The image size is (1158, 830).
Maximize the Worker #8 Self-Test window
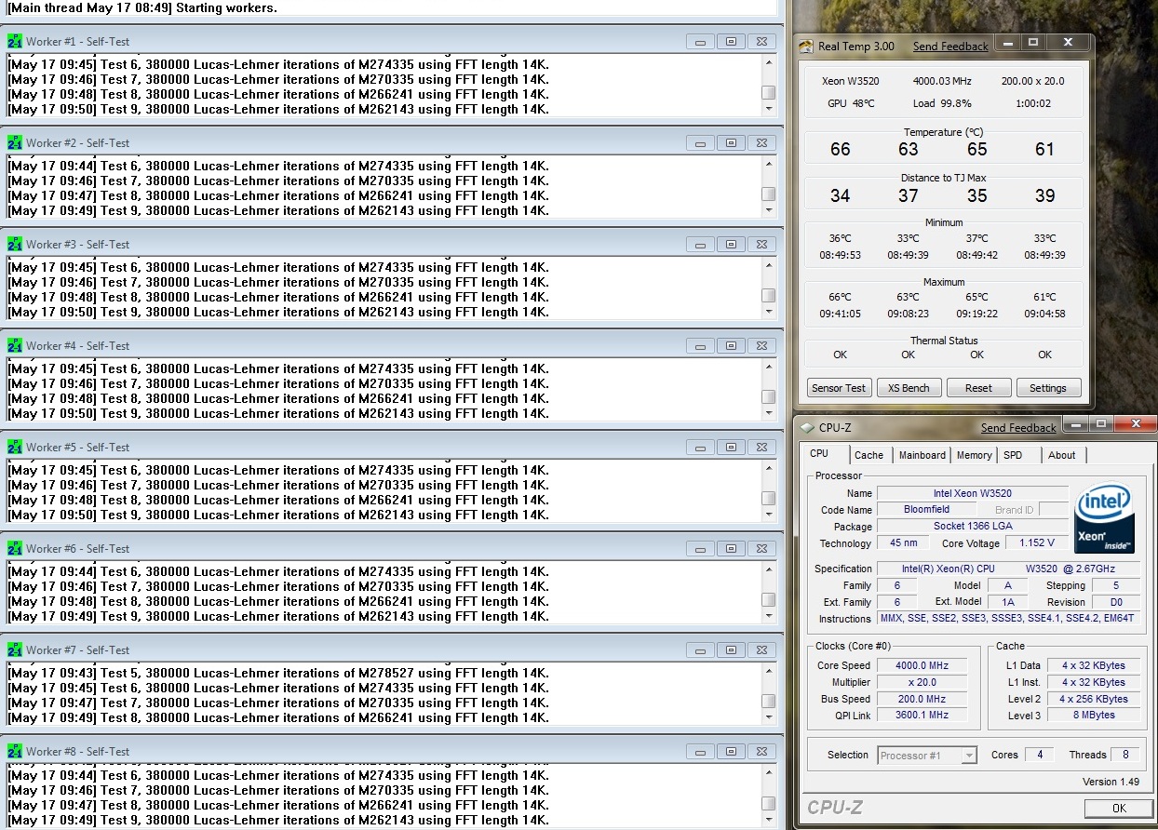click(x=731, y=752)
